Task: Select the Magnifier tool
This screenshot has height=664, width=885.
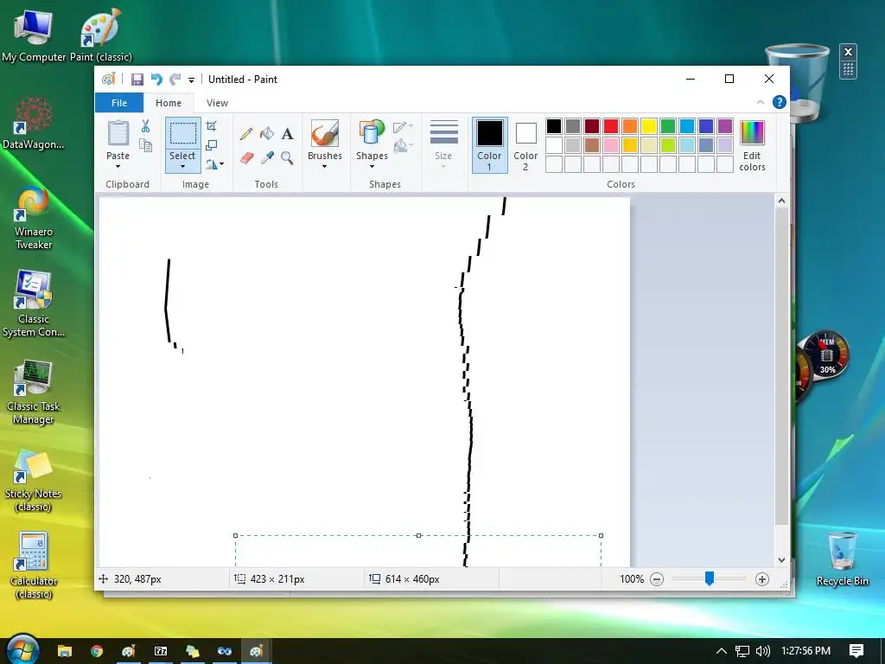Action: [x=287, y=157]
